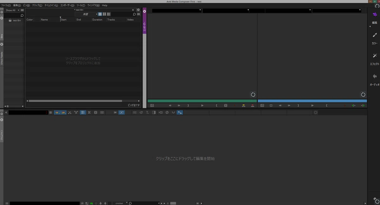The height and width of the screenshot is (205, 380).
Task: Click the timeline T Title tool icon
Action: pyautogui.click(x=148, y=113)
